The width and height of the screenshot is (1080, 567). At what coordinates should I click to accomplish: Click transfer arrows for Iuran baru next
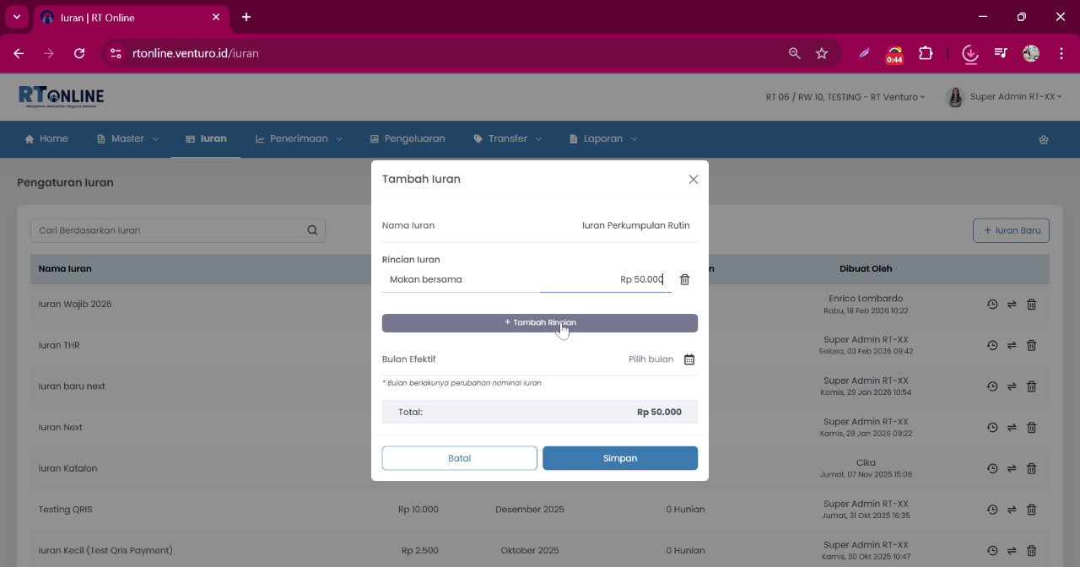[x=1012, y=386]
